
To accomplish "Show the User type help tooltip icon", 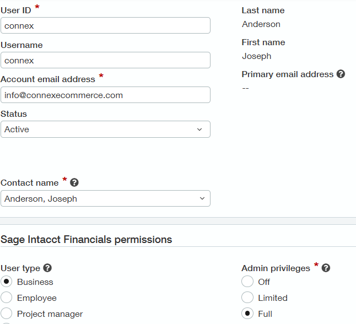I will (47, 268).
